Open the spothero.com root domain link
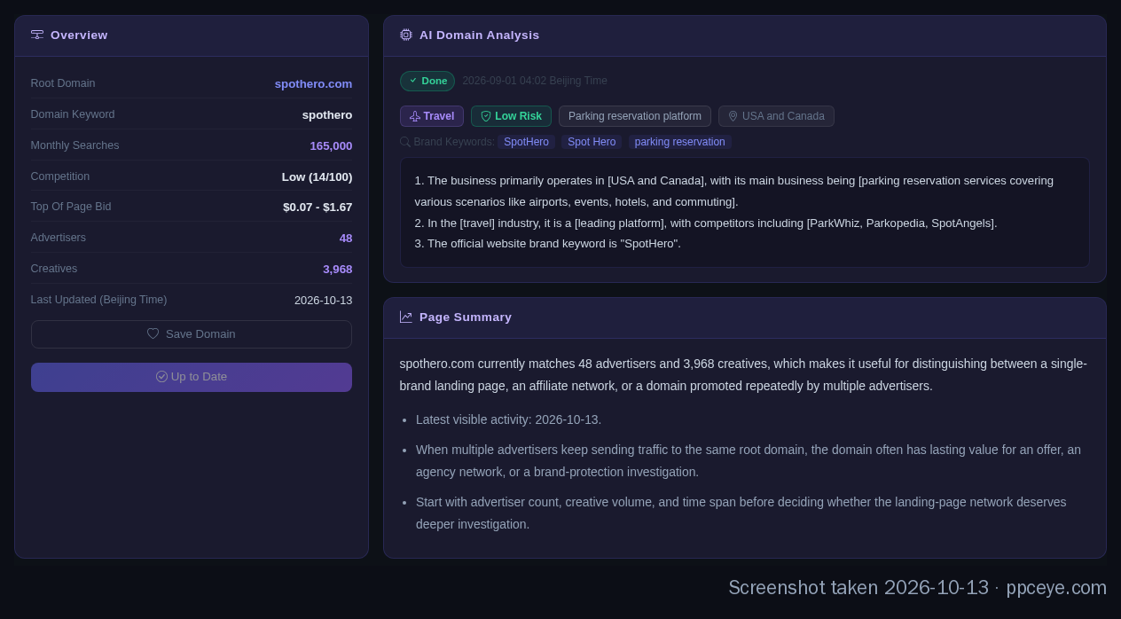1121x619 pixels. coord(313,83)
